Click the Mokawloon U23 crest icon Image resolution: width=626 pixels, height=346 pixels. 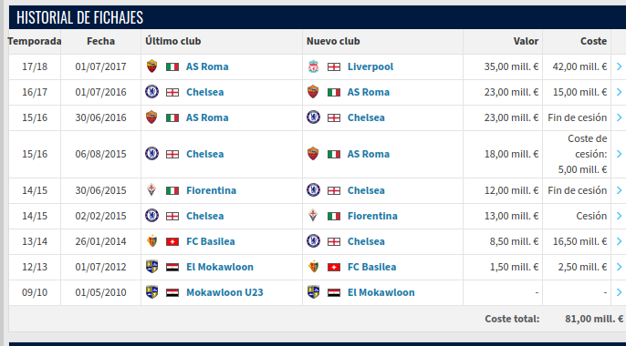tap(151, 292)
